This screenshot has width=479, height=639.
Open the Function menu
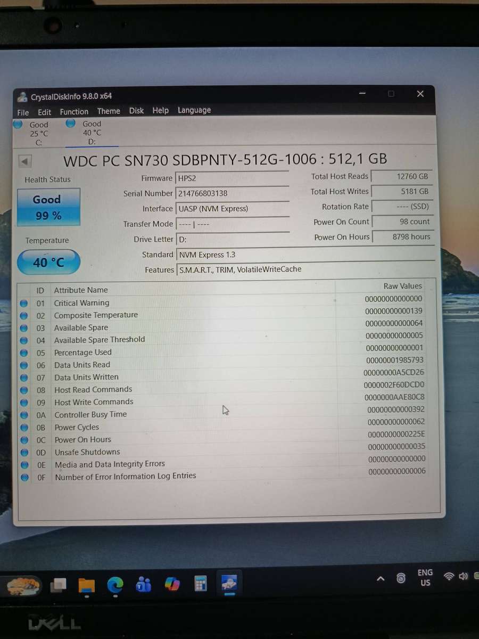[x=74, y=111]
